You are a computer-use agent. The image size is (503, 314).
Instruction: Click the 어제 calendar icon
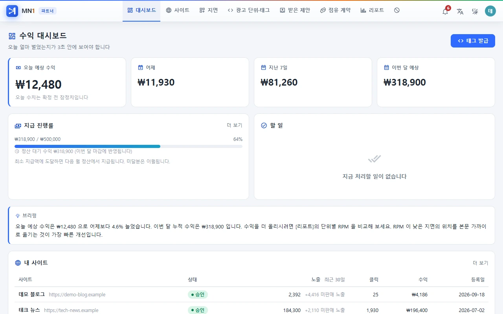[141, 68]
